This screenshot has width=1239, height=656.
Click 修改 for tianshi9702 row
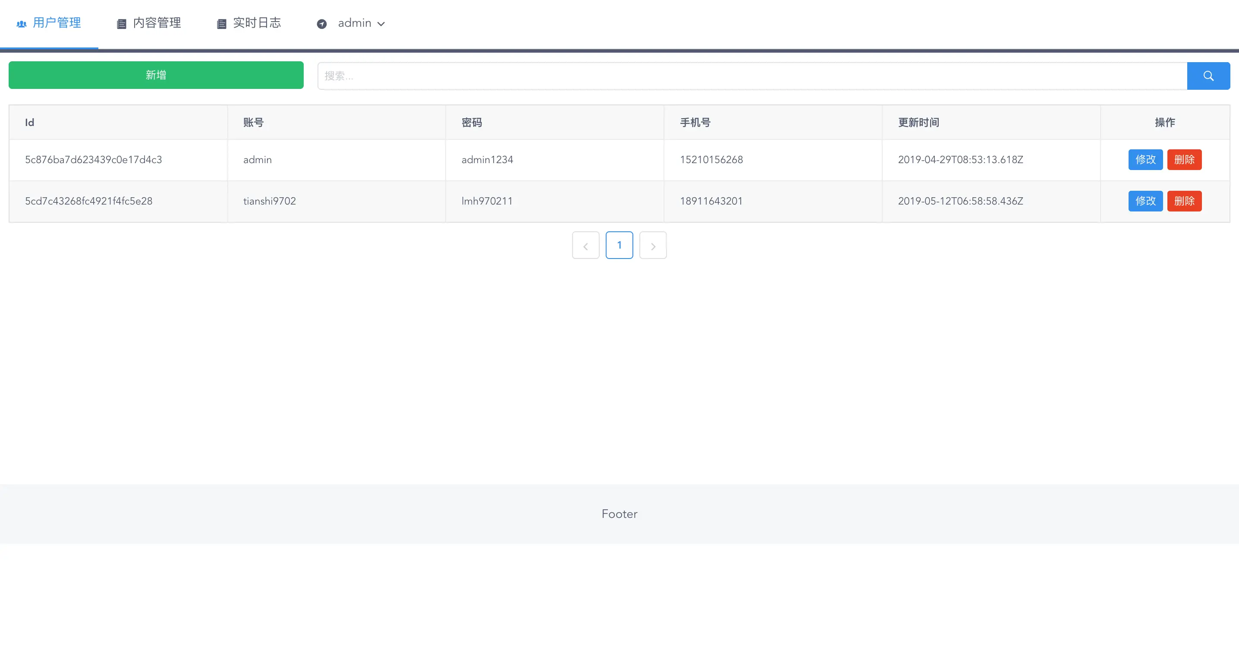[x=1145, y=201]
